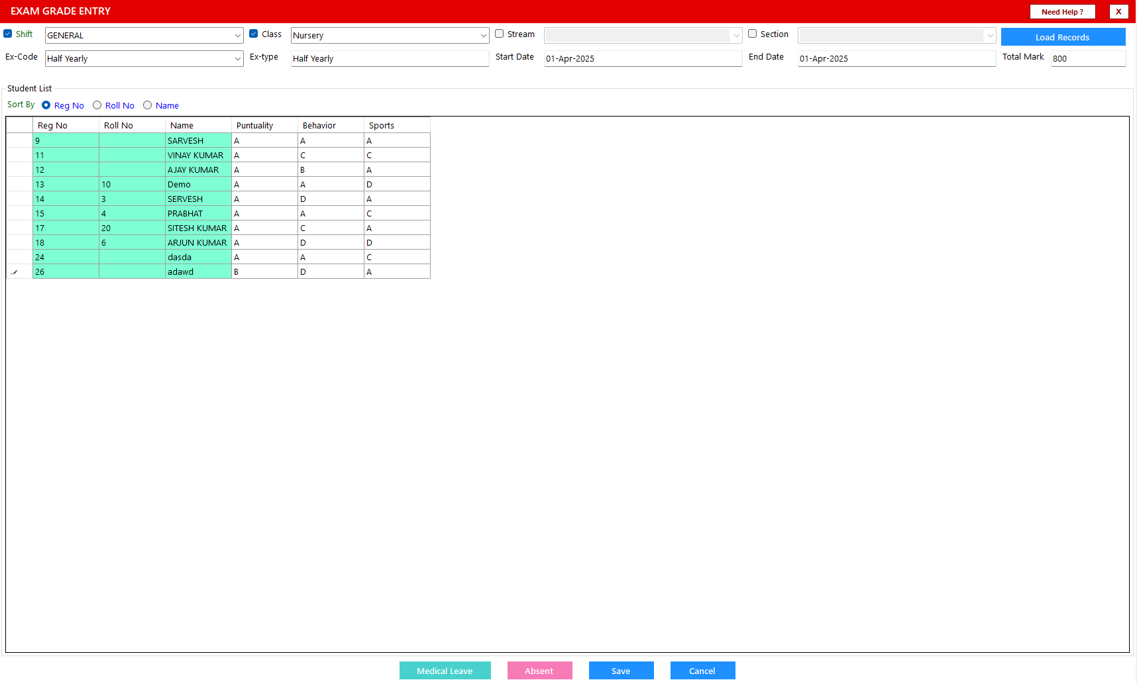The width and height of the screenshot is (1137, 682).
Task: Open the Shift dropdown showing GENERAL
Action: pyautogui.click(x=144, y=36)
